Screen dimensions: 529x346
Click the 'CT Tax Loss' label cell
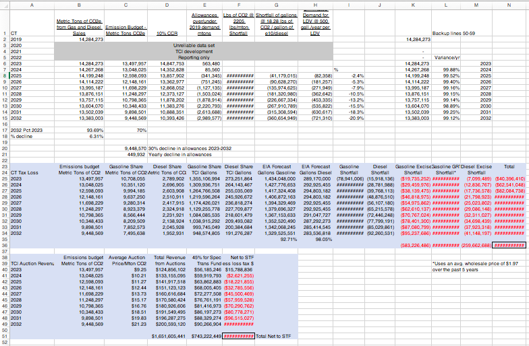(25, 172)
